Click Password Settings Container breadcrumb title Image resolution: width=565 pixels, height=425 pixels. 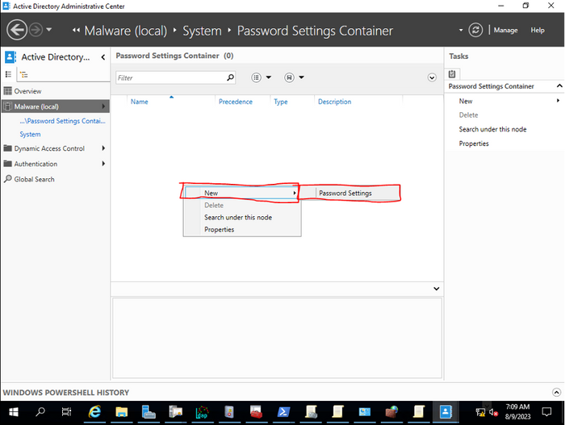click(315, 31)
